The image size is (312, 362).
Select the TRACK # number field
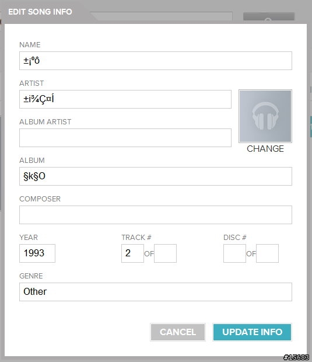(x=132, y=253)
